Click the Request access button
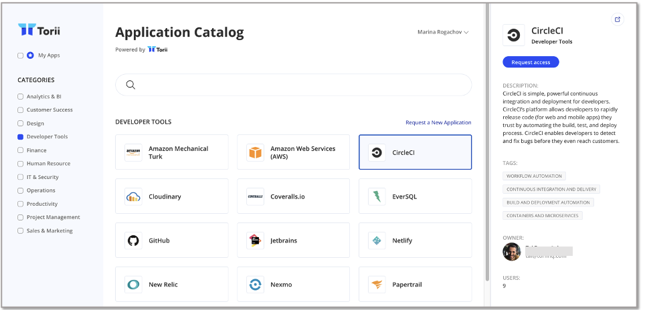645x310 pixels. coord(531,62)
